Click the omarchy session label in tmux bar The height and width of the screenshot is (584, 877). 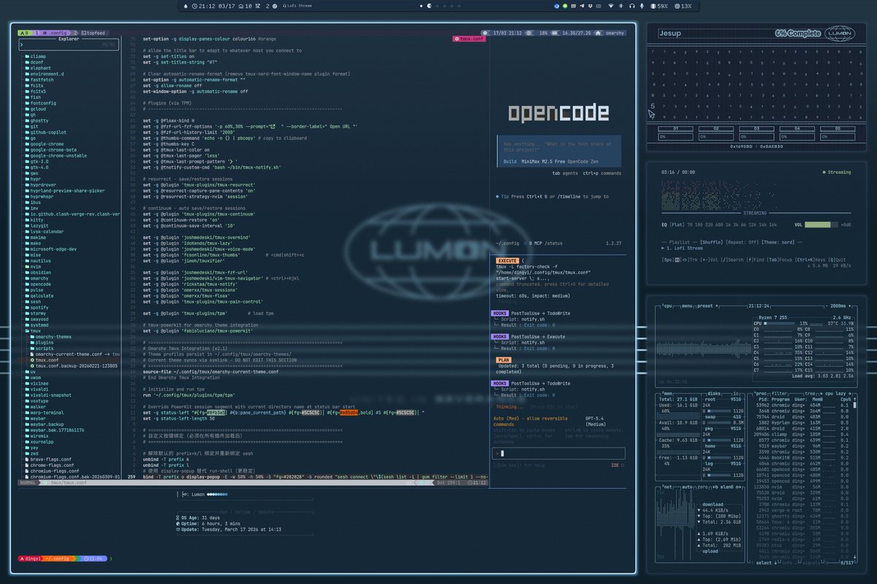click(610, 33)
